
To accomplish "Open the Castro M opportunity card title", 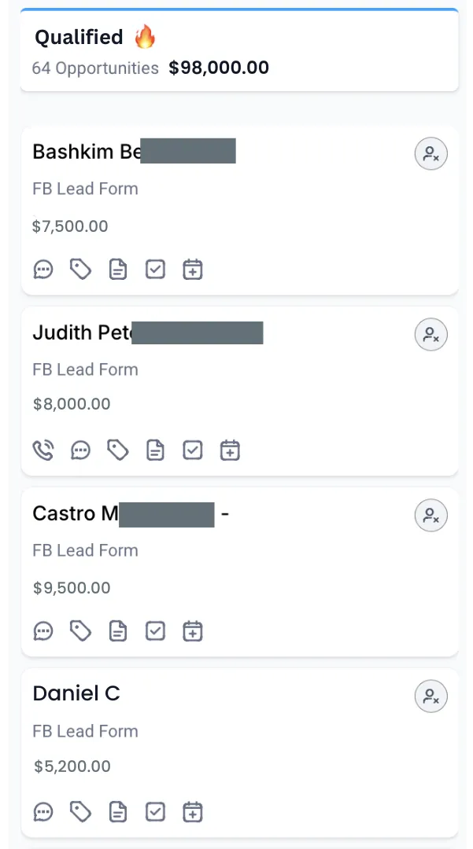I will pos(76,513).
